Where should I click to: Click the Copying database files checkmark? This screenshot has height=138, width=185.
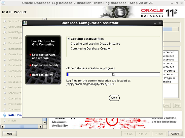pyautogui.click(x=69, y=39)
